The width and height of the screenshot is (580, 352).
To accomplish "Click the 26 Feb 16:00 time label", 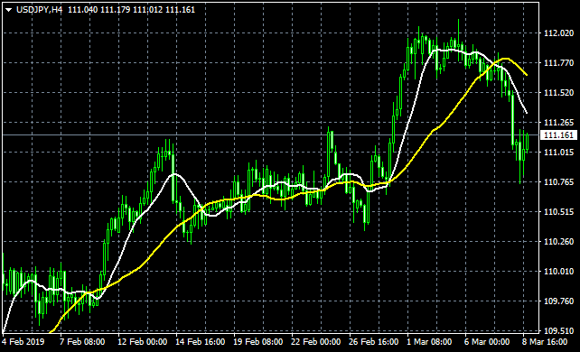I will click(374, 342).
